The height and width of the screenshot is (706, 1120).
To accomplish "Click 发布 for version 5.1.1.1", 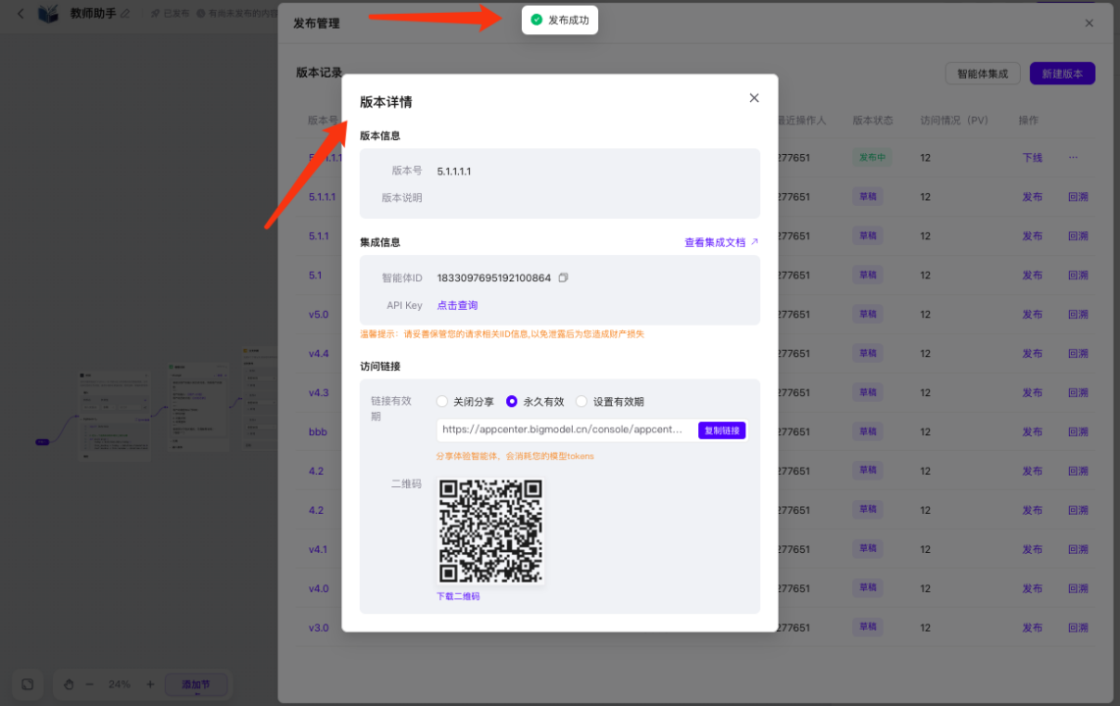I will 1032,197.
